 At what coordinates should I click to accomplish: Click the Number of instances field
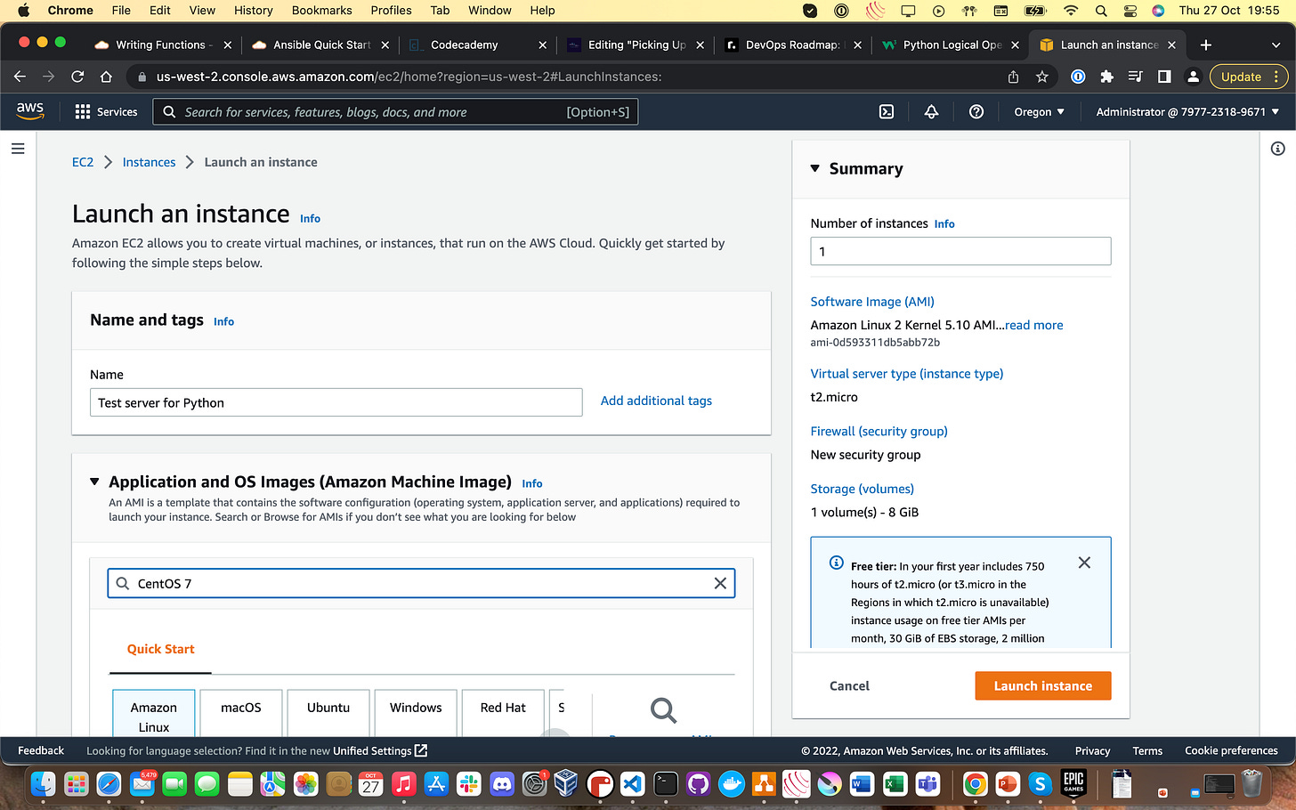coord(960,251)
